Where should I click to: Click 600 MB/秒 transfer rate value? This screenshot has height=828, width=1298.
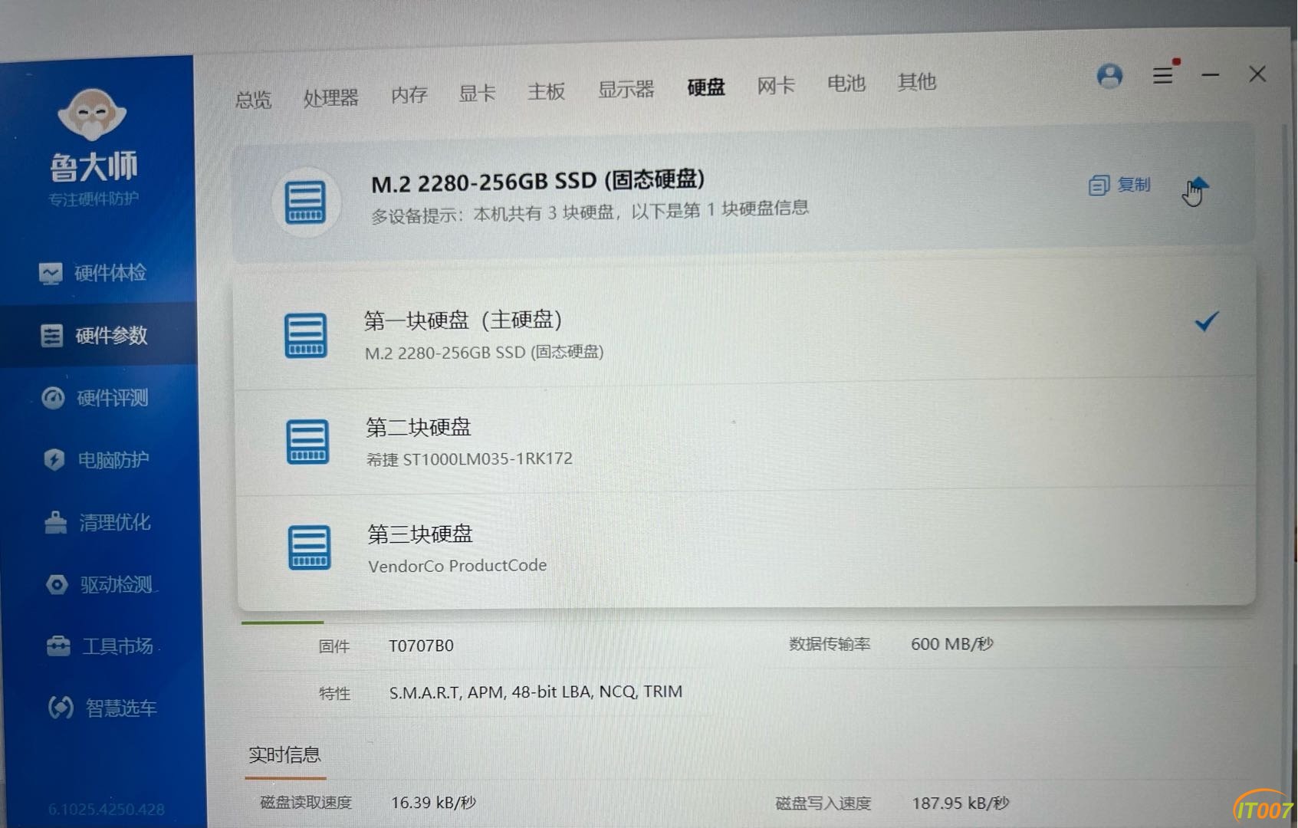pos(952,644)
